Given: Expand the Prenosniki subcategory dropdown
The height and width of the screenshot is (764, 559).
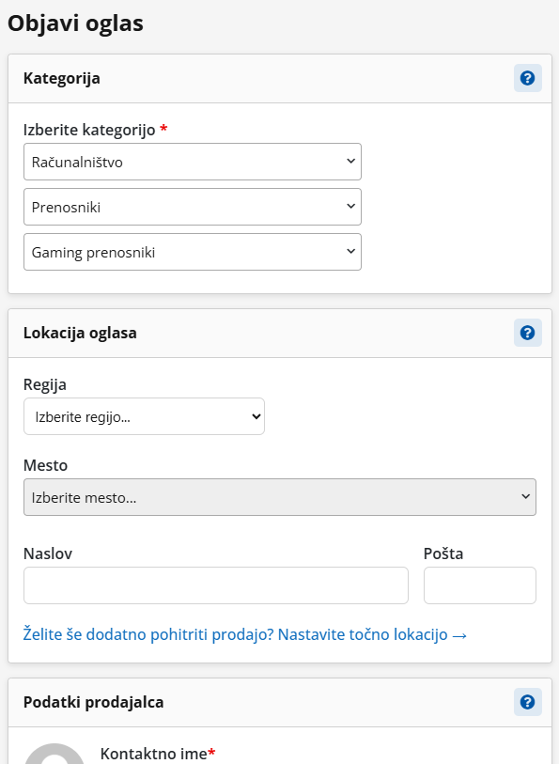Looking at the screenshot, I should click(193, 207).
